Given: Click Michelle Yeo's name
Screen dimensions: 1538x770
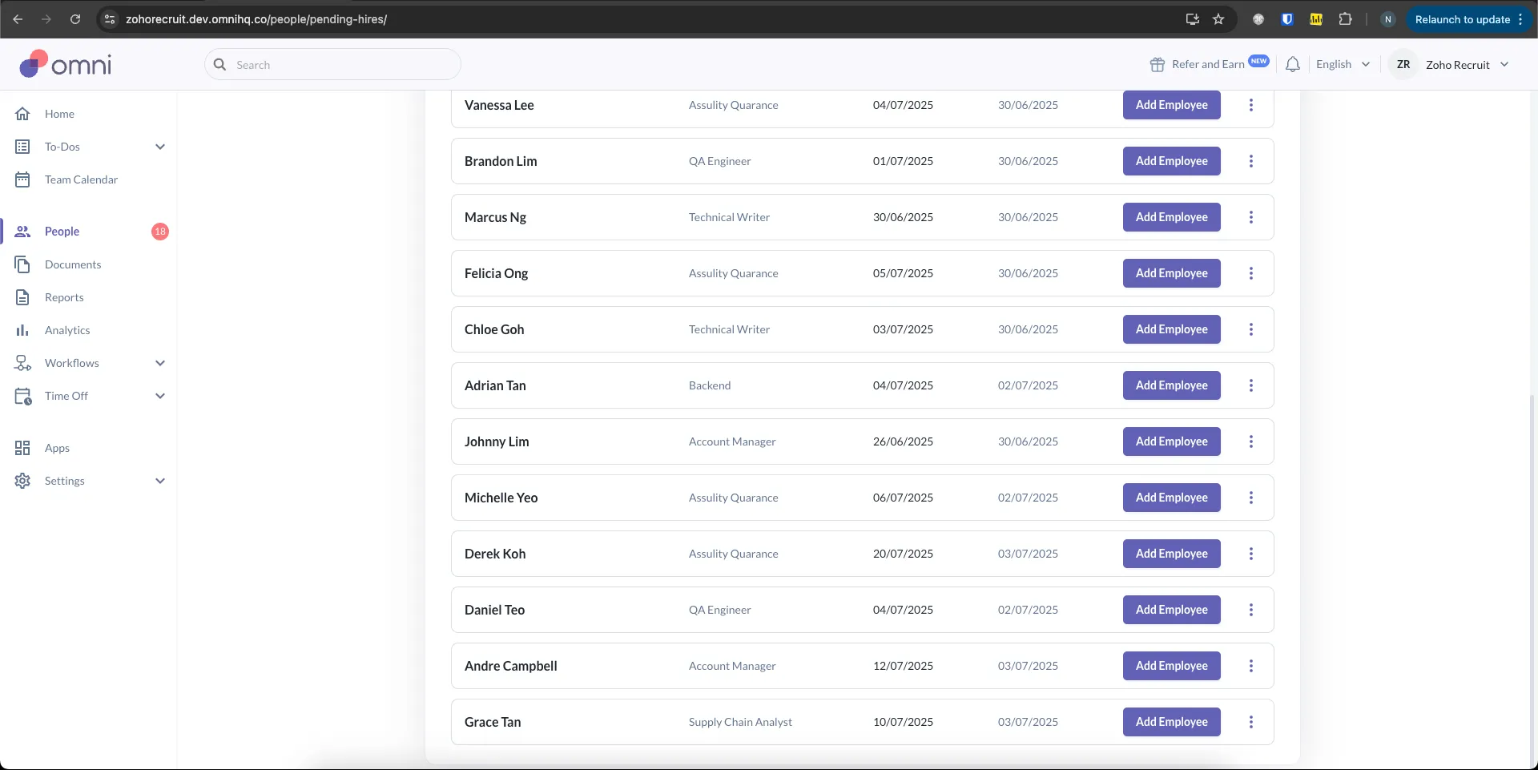Looking at the screenshot, I should (x=501, y=498).
